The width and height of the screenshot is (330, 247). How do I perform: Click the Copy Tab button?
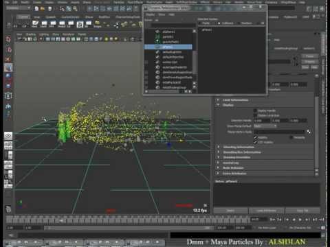click(x=302, y=211)
